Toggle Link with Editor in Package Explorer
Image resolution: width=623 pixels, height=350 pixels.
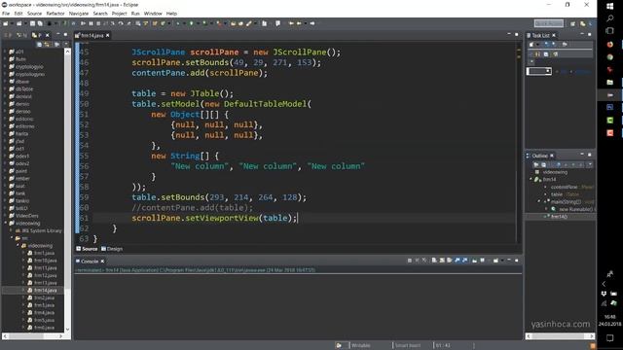click(x=47, y=44)
